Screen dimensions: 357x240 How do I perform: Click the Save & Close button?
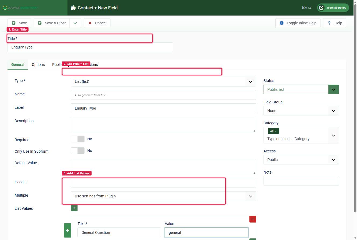point(52,23)
